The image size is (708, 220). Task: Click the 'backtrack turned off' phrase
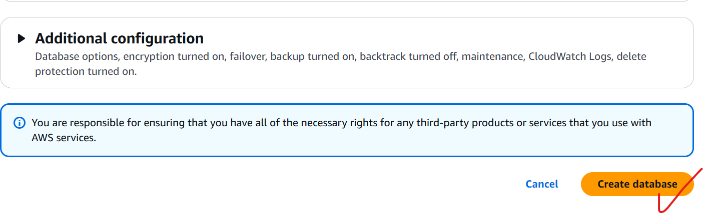pyautogui.click(x=408, y=56)
